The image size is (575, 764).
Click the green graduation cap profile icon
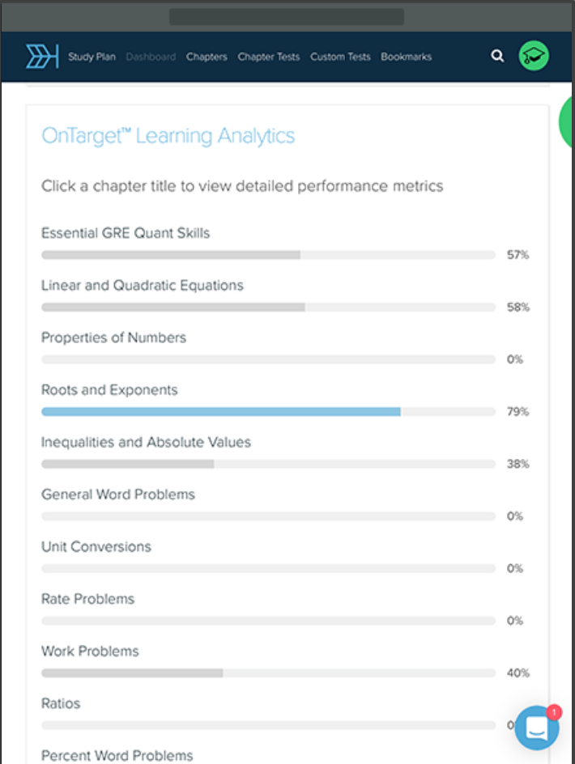pyautogui.click(x=533, y=57)
